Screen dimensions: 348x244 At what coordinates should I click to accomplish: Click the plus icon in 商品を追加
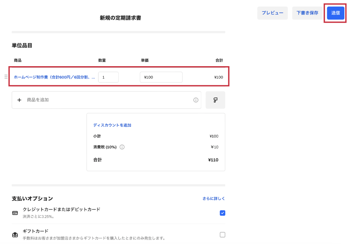point(19,100)
